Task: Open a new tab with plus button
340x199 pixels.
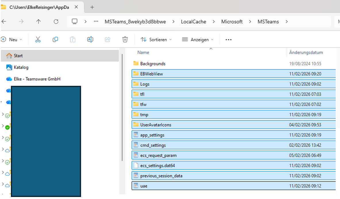Action: coord(92,7)
